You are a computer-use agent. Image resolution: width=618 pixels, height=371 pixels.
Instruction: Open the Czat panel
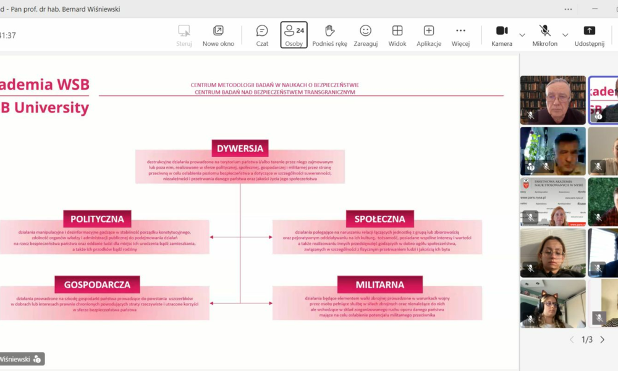click(x=262, y=35)
